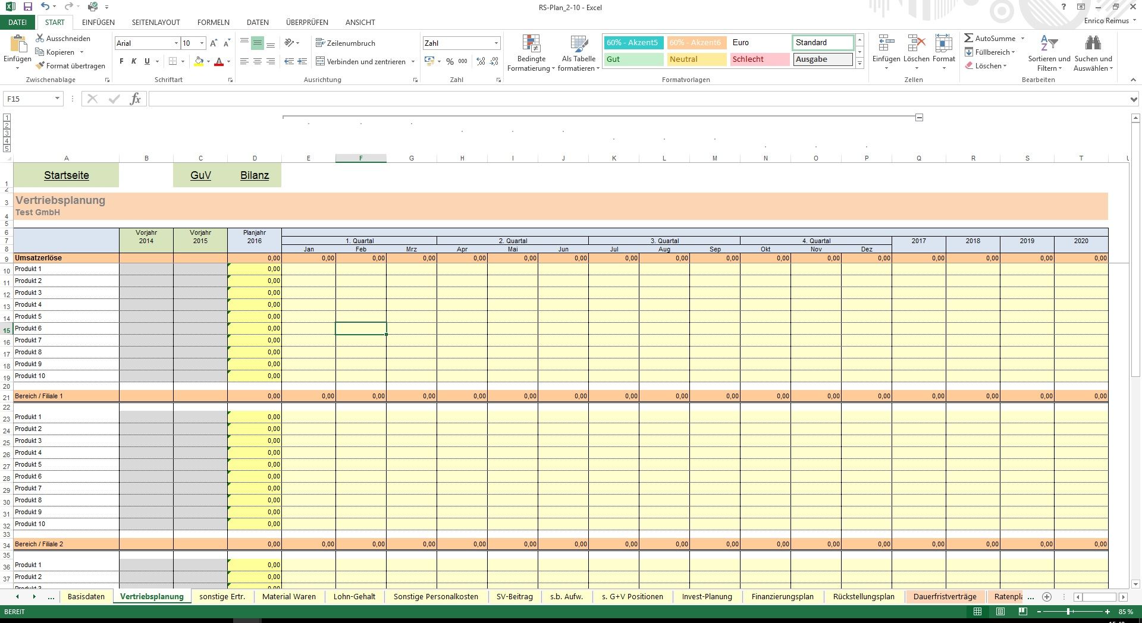Screen dimensions: 1142x623
Task: Collapse the column outline group minus button
Action: [x=919, y=118]
